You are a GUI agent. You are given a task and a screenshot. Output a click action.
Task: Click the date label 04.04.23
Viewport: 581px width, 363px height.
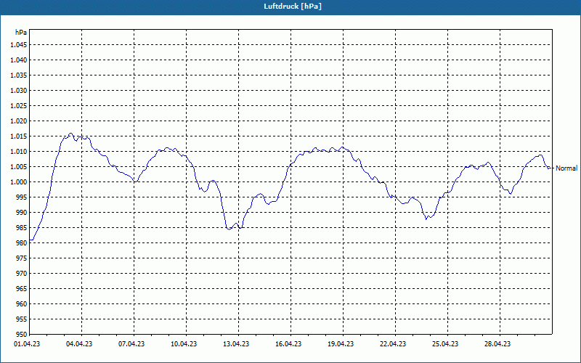79,344
